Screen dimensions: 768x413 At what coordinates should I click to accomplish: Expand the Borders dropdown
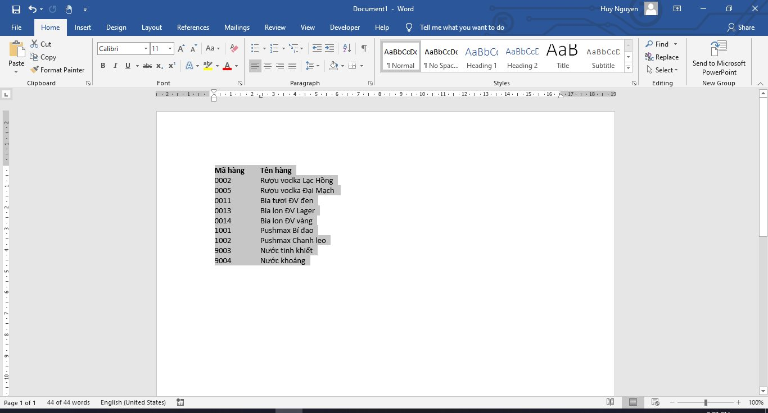tap(362, 66)
